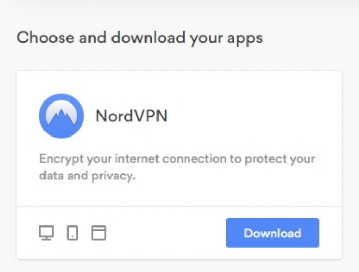
Task: Click the word 'download' in the heading
Action: click(148, 37)
